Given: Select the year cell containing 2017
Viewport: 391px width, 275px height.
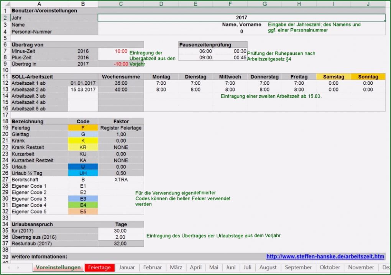Looking at the screenshot, I should click(242, 18).
